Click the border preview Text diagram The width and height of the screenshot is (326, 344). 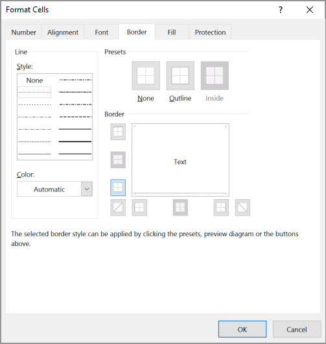pyautogui.click(x=180, y=160)
